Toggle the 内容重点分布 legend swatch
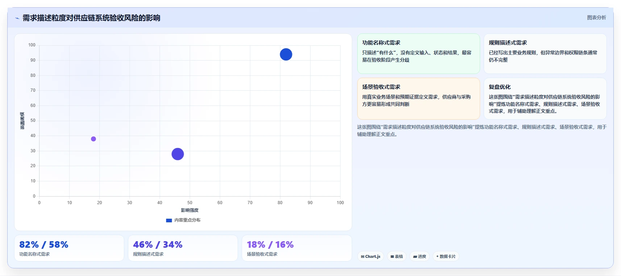Viewport: 621px width, 276px height. (x=169, y=220)
